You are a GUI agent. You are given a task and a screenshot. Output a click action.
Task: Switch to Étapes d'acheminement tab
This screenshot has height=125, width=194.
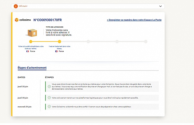coord(32,68)
